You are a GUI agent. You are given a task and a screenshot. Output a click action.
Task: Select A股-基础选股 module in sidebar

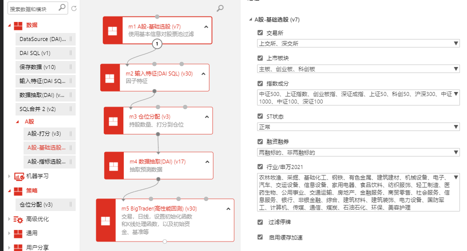[50, 147]
